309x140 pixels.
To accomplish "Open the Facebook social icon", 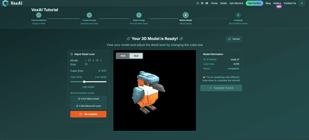I will coord(202,3).
